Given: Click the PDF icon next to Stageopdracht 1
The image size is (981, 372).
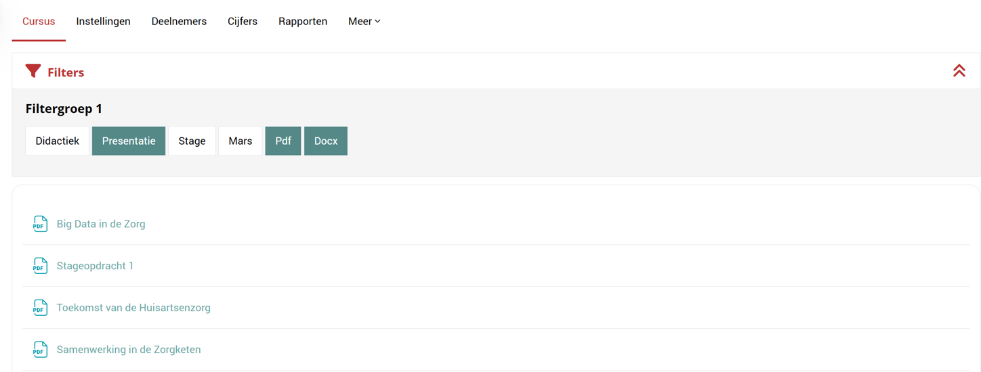Looking at the screenshot, I should pos(40,266).
